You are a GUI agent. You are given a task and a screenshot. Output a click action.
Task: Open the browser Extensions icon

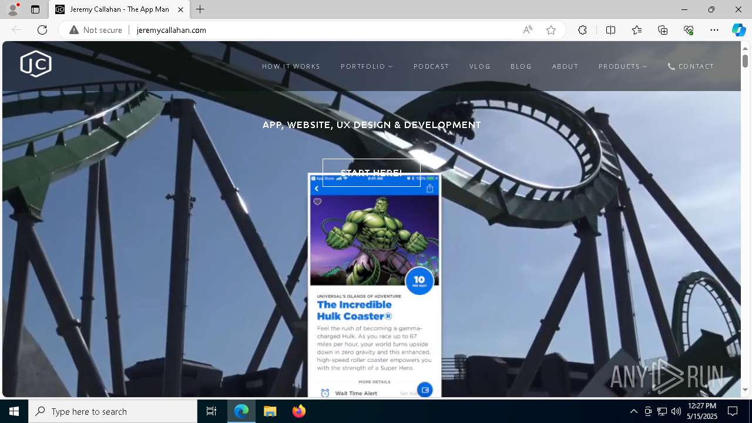(x=582, y=30)
